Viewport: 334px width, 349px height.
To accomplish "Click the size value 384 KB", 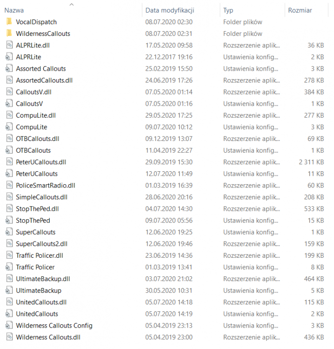I will coord(314,92).
